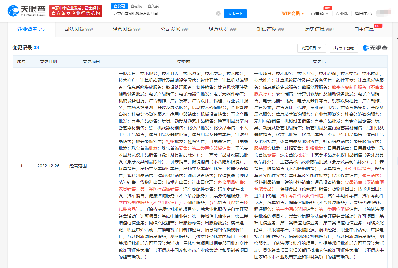Open the 变更项目 filter dropdown
The width and height of the screenshot is (398, 268).
[311, 48]
